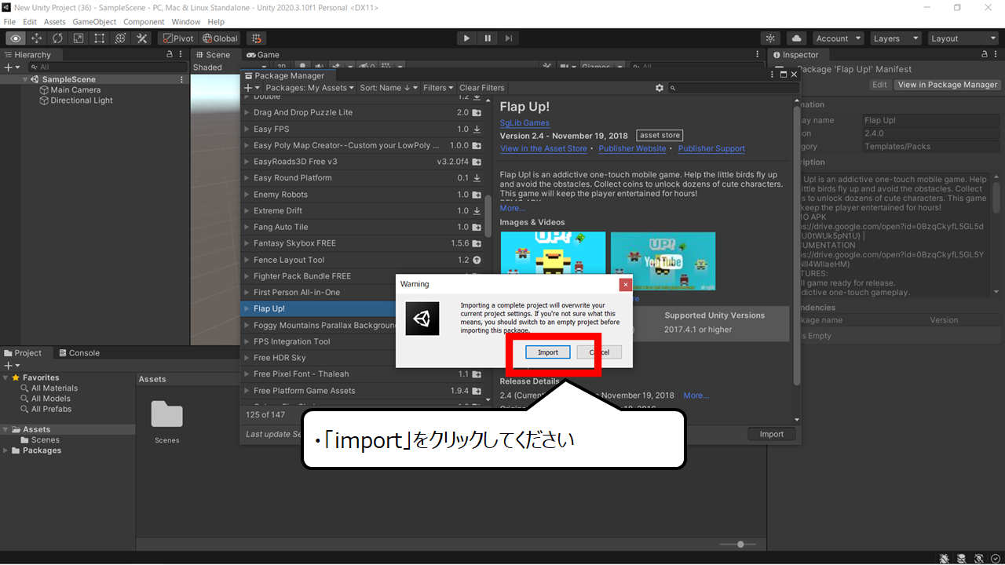This screenshot has width=1005, height=565.
Task: Open the cloud services button
Action: click(796, 38)
